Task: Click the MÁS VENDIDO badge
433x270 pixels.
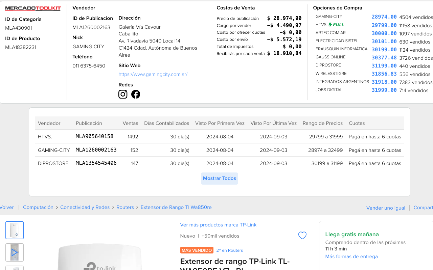Action: (197, 250)
